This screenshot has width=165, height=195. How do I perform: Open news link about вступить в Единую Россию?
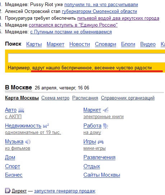(73, 25)
